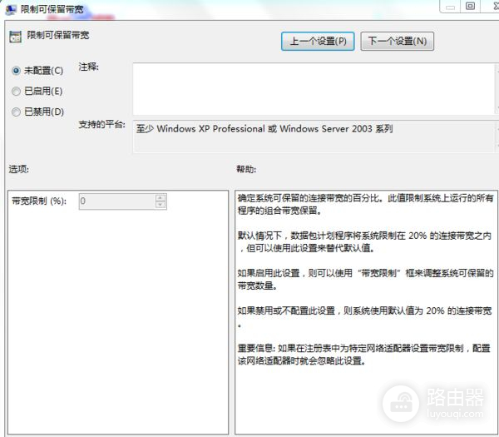Click the 注释: label
The height and width of the screenshot is (437, 499).
tap(88, 67)
